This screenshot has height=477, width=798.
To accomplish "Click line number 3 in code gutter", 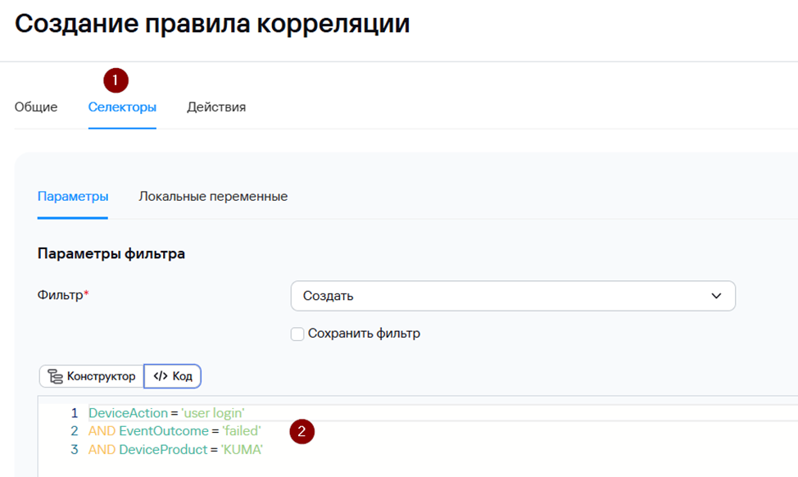I will pyautogui.click(x=75, y=449).
